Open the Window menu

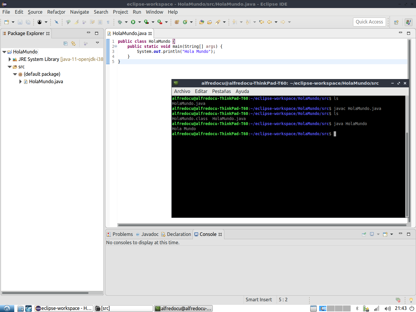(x=155, y=12)
